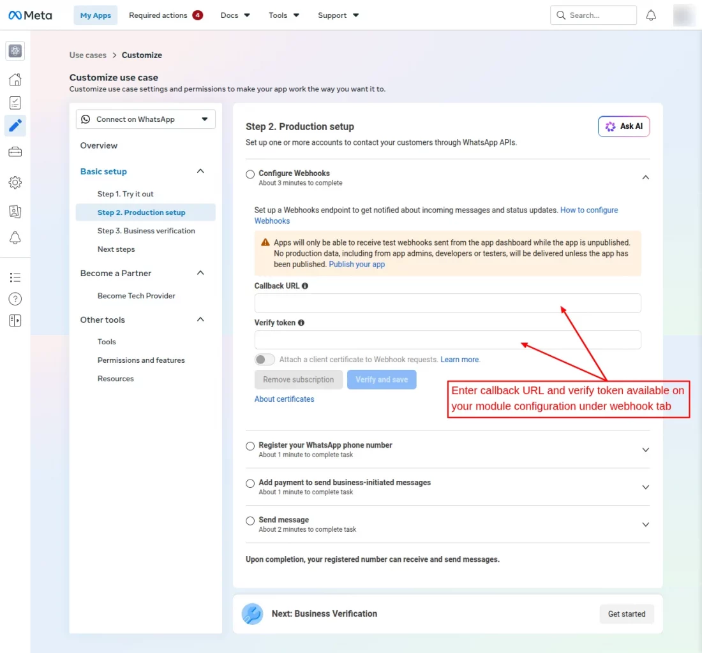Click the Ask AI button

(624, 126)
